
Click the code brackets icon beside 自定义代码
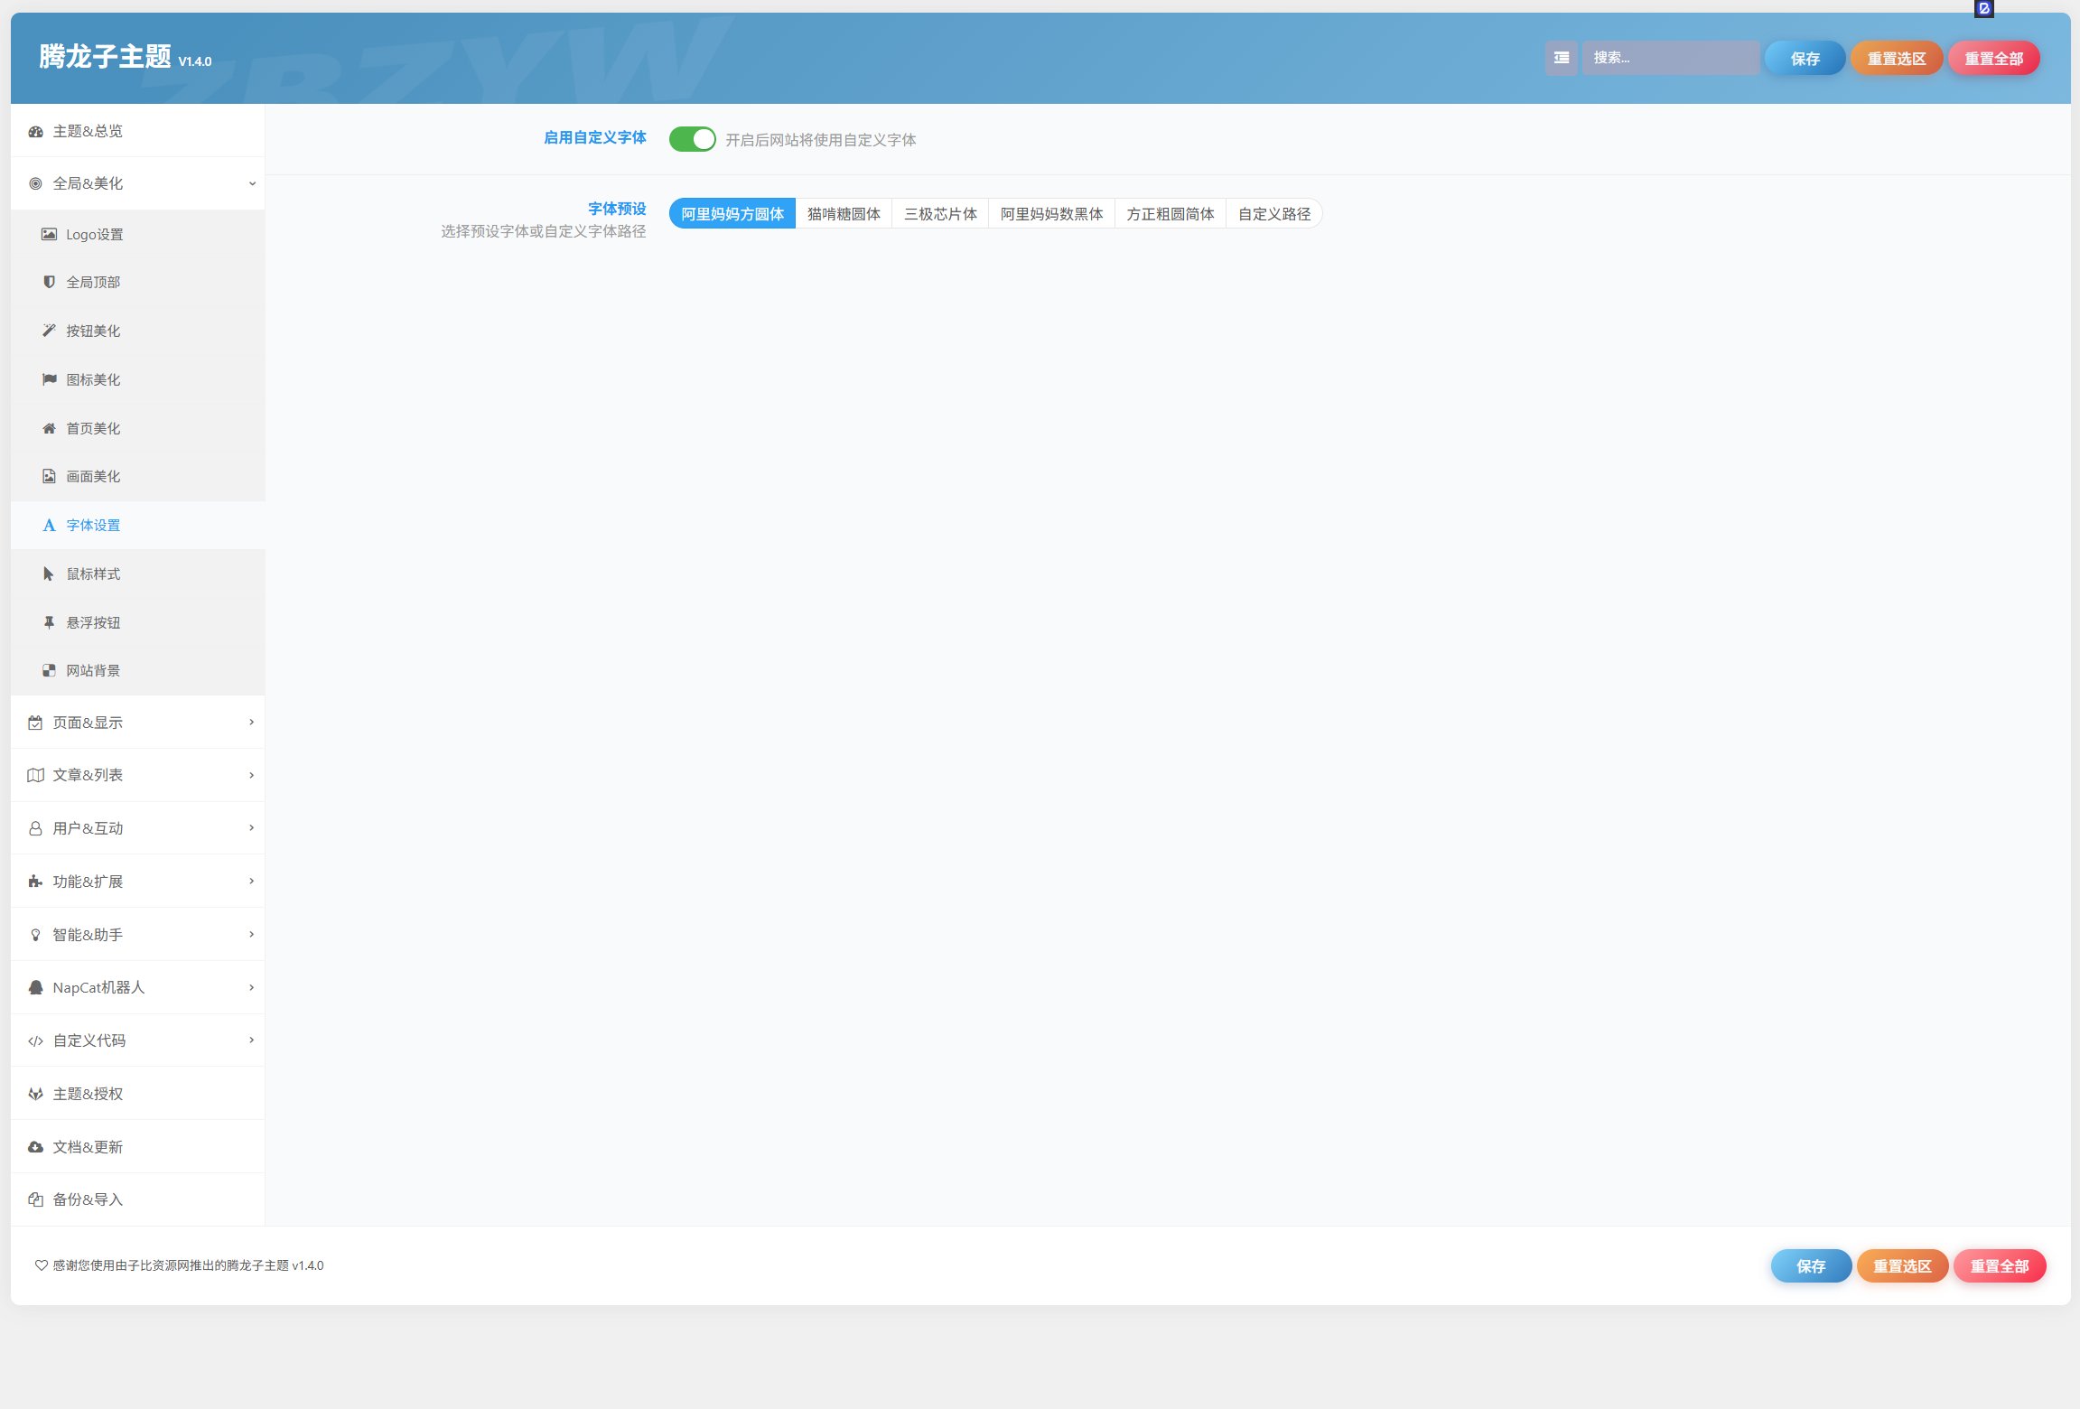(x=36, y=1041)
